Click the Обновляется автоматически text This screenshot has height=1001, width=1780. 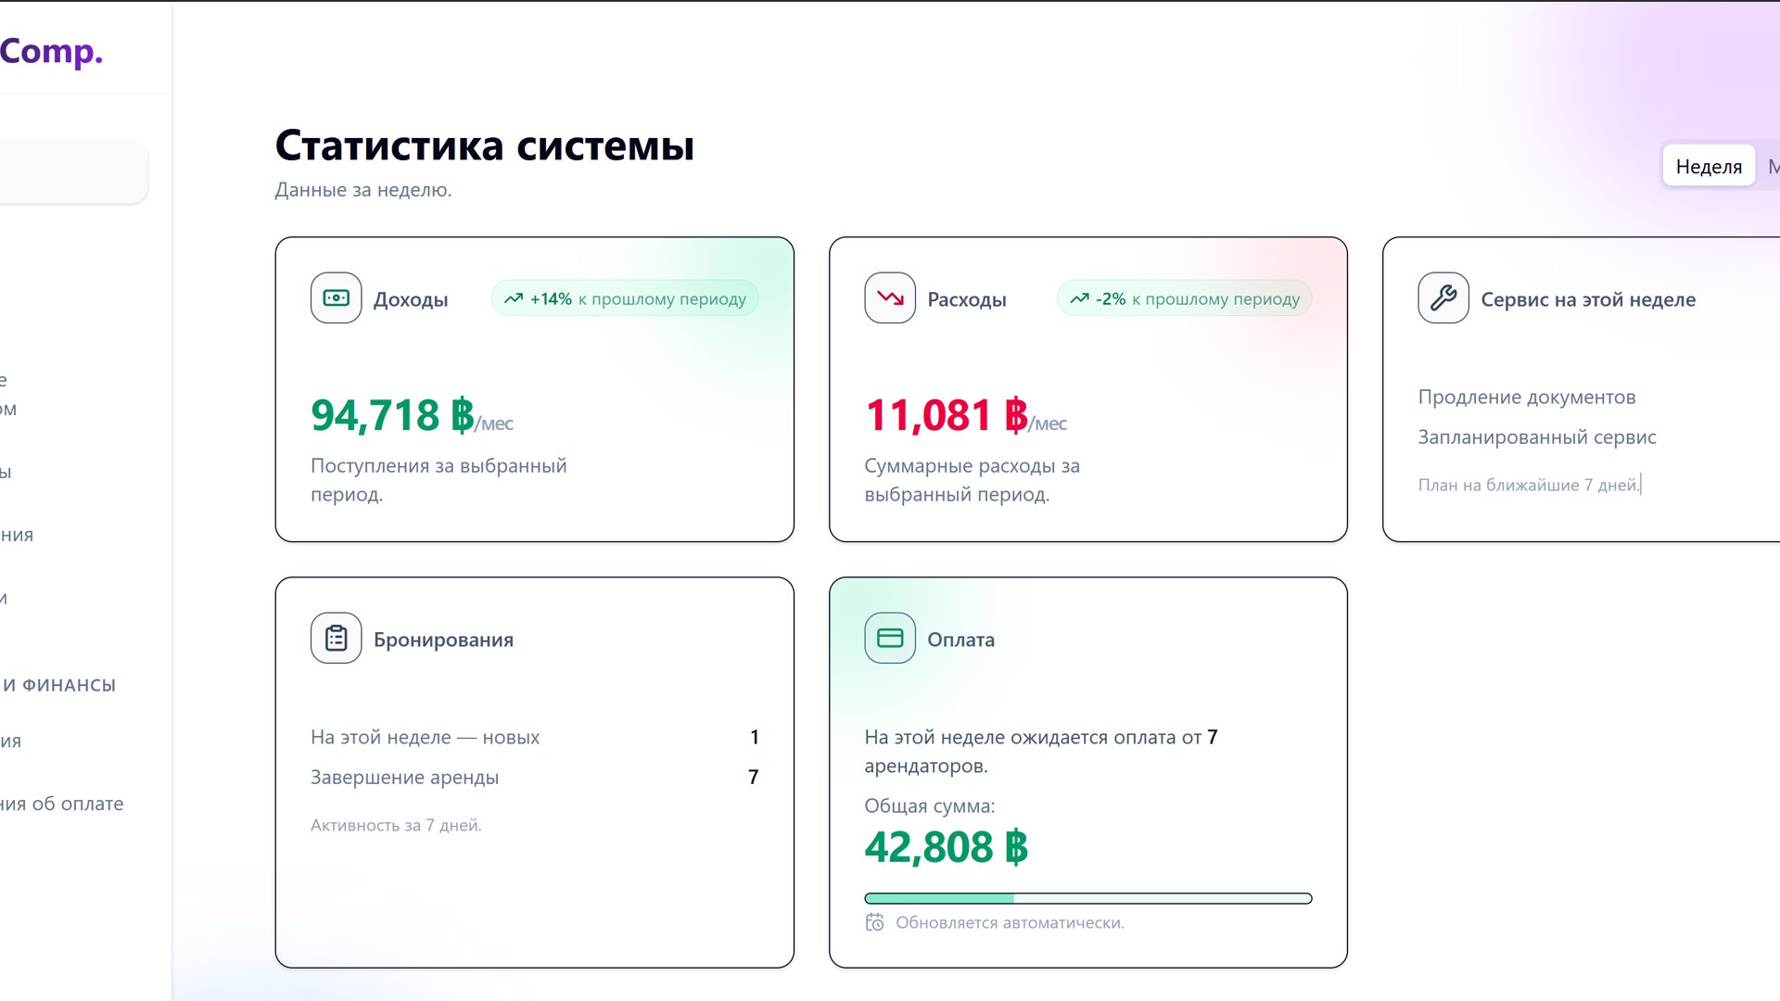(x=1010, y=922)
